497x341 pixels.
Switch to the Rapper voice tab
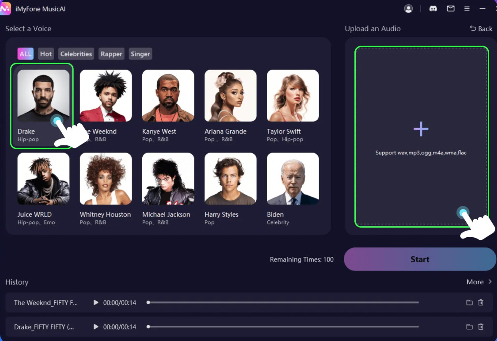pos(111,54)
